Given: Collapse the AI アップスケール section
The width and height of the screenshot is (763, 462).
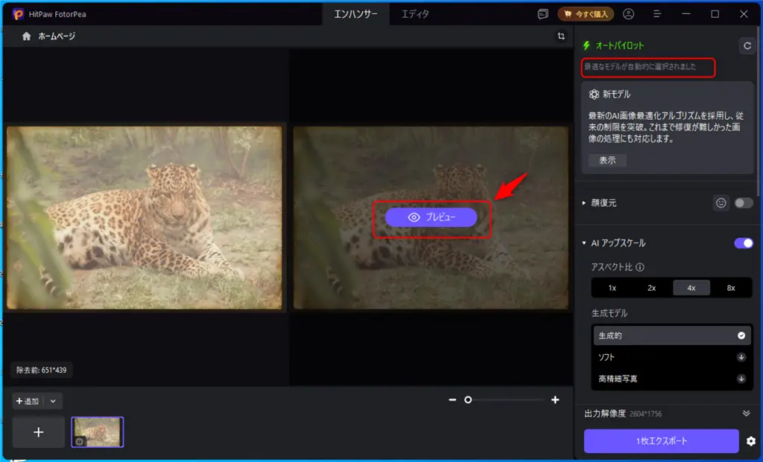Looking at the screenshot, I should [x=585, y=243].
